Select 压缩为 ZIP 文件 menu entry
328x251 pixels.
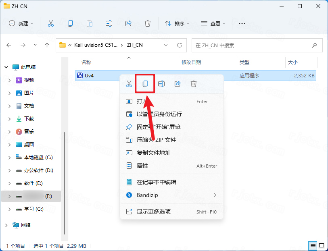[x=171, y=140]
